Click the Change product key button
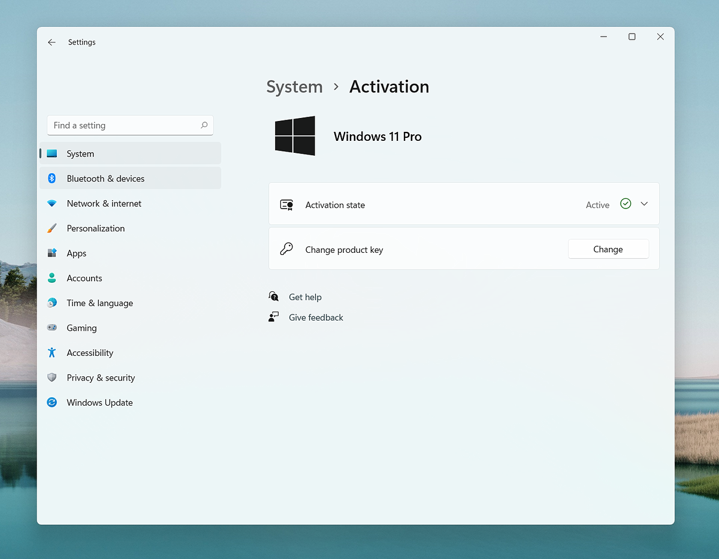Viewport: 719px width, 559px height. pyautogui.click(x=608, y=249)
